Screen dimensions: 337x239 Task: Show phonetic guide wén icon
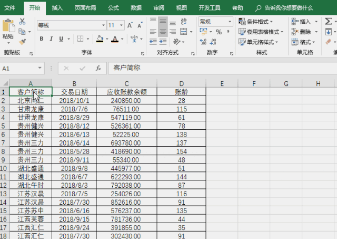click(x=134, y=39)
